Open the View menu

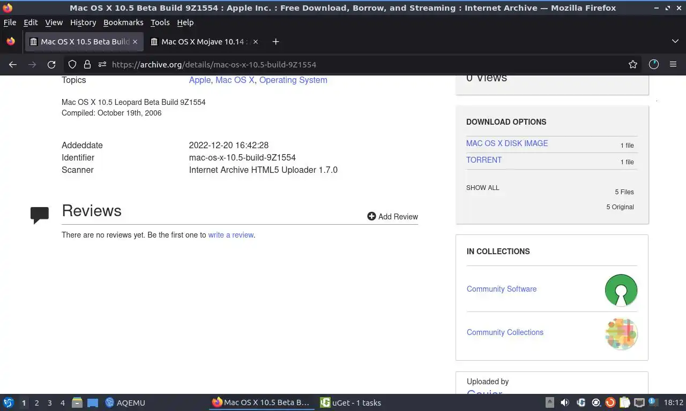pos(54,22)
